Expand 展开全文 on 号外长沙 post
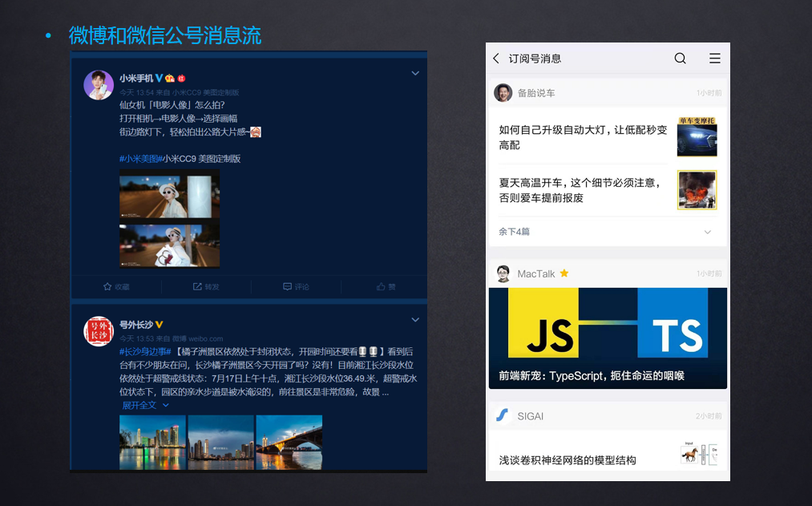Image resolution: width=812 pixels, height=506 pixels. (x=145, y=405)
